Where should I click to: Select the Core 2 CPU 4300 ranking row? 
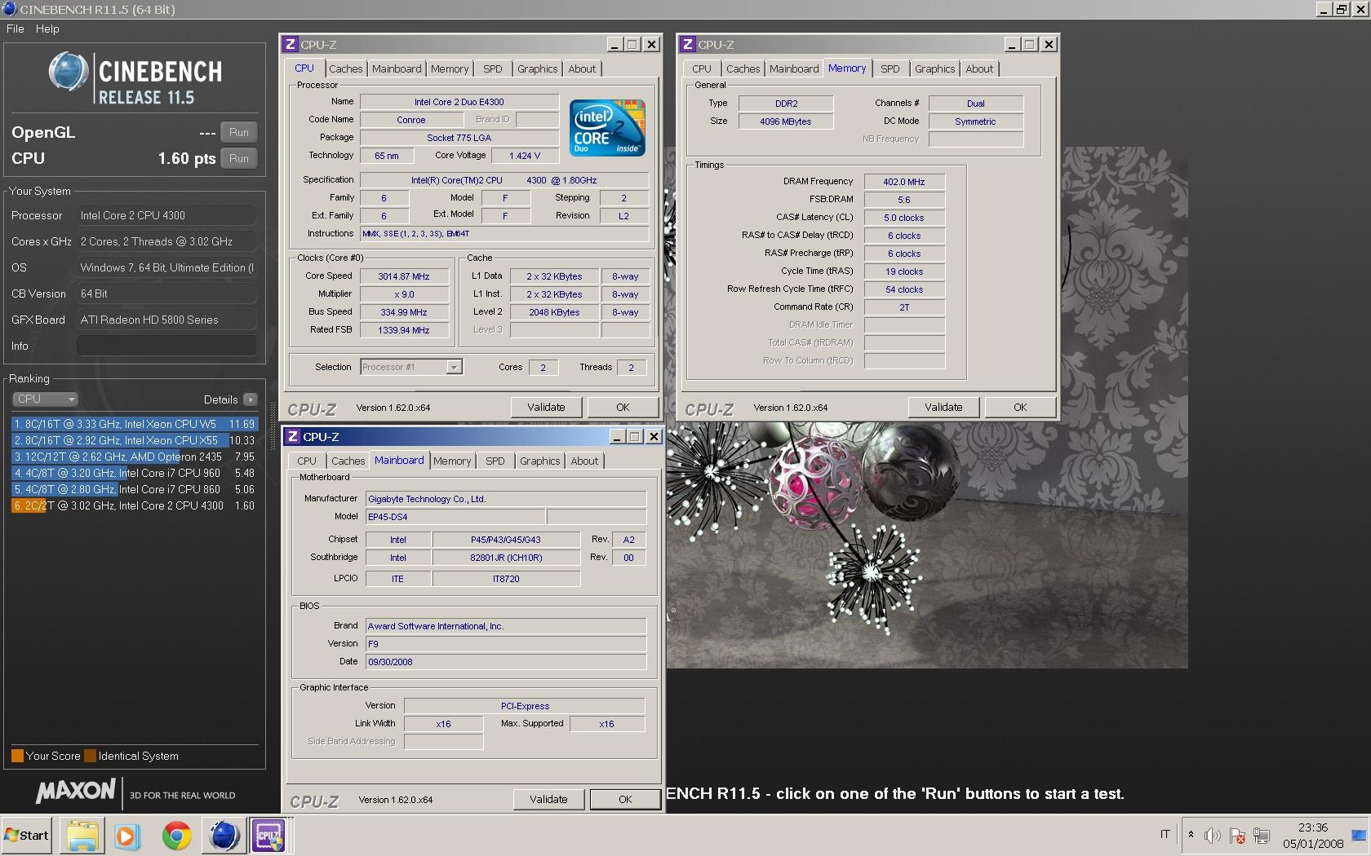pyautogui.click(x=134, y=505)
